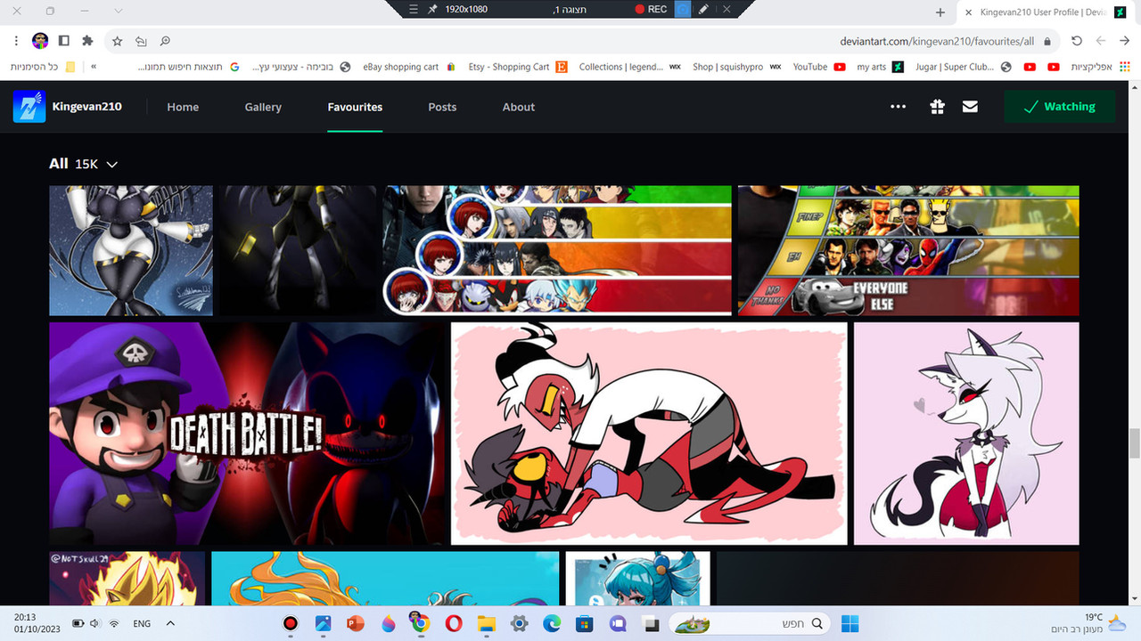Open the red imp couple artwork on pink background
The width and height of the screenshot is (1141, 641).
pos(649,434)
